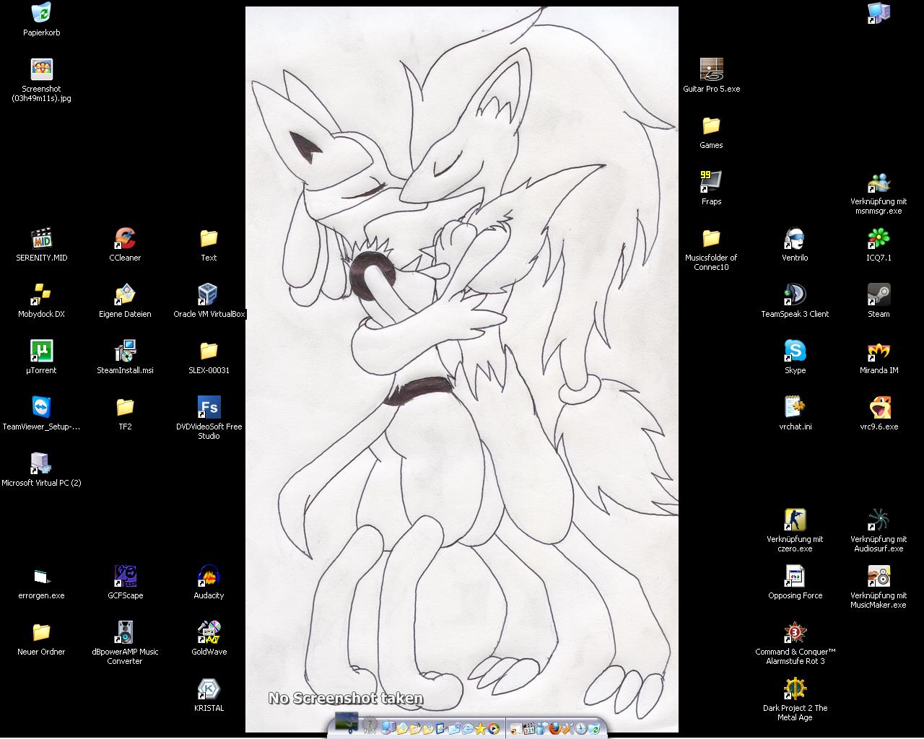Launch CCleaner from the desktop
924x739 pixels.
tap(125, 238)
